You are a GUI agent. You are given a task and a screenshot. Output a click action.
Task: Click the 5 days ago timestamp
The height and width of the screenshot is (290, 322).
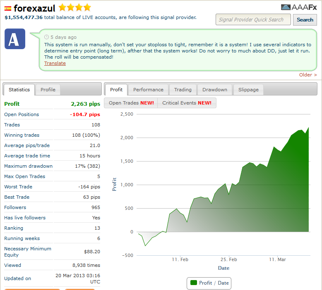(63, 37)
